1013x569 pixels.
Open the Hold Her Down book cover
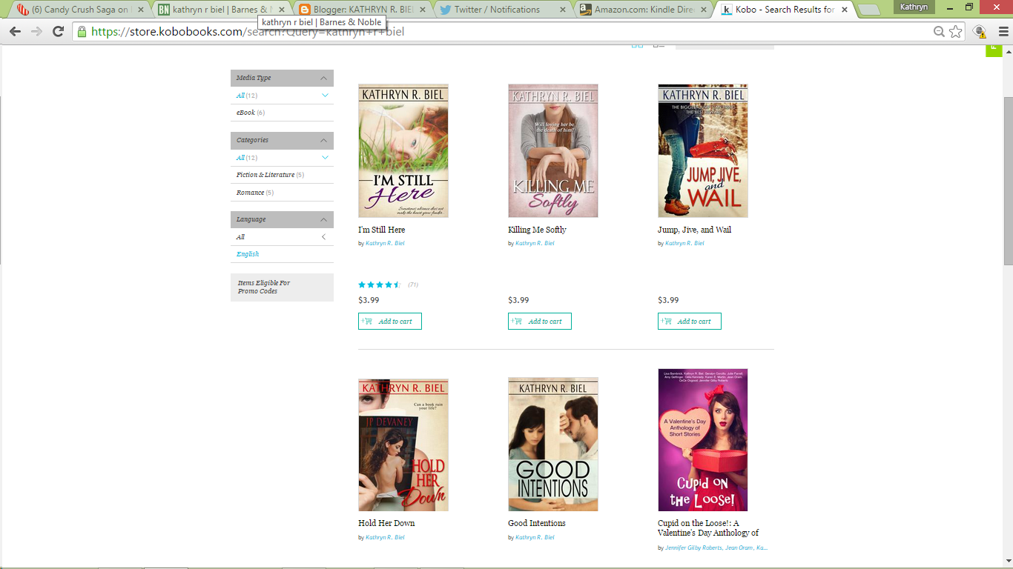(x=403, y=445)
